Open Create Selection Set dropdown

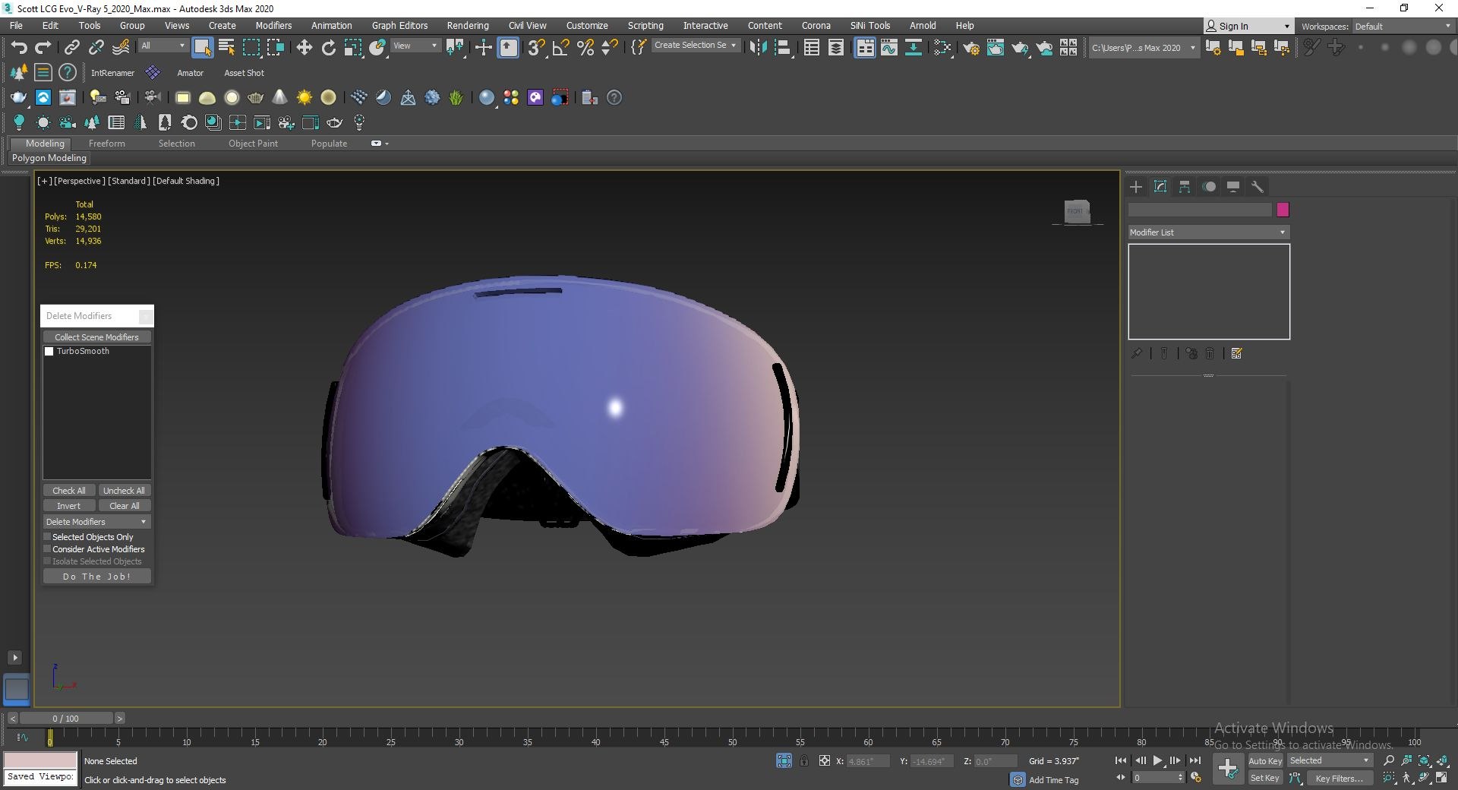click(x=696, y=46)
